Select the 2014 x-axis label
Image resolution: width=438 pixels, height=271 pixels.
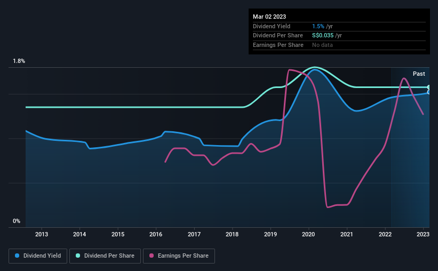pyautogui.click(x=79, y=234)
